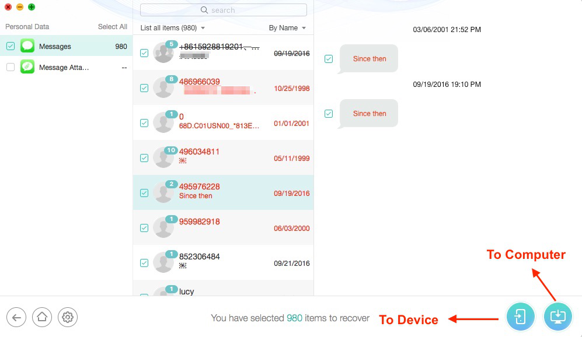Click the timestamp 09/19/2016 19:10 PM
The image size is (582, 337).
(x=447, y=85)
